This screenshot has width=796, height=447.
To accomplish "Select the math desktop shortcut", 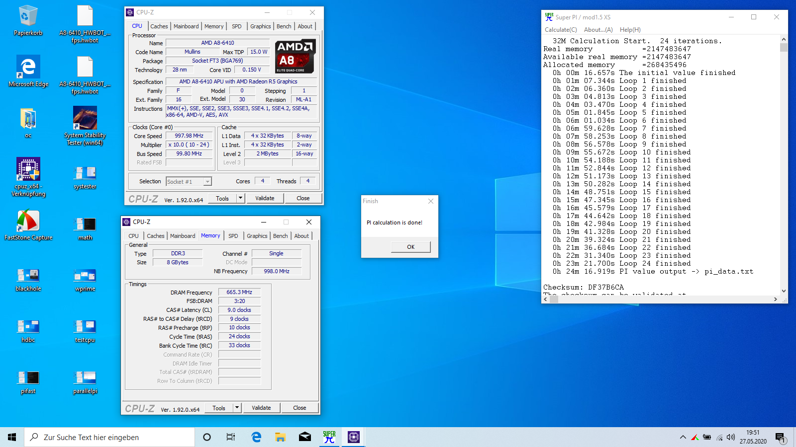I will (x=85, y=228).
